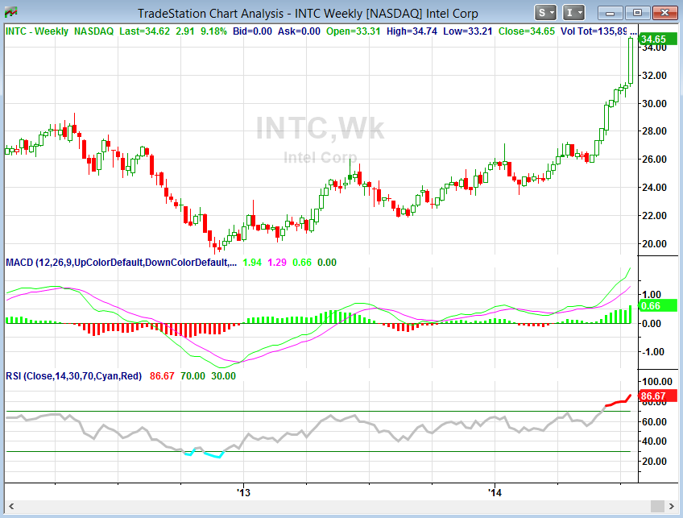
Task: Click the 24.00 price axis label
Action: pos(654,188)
